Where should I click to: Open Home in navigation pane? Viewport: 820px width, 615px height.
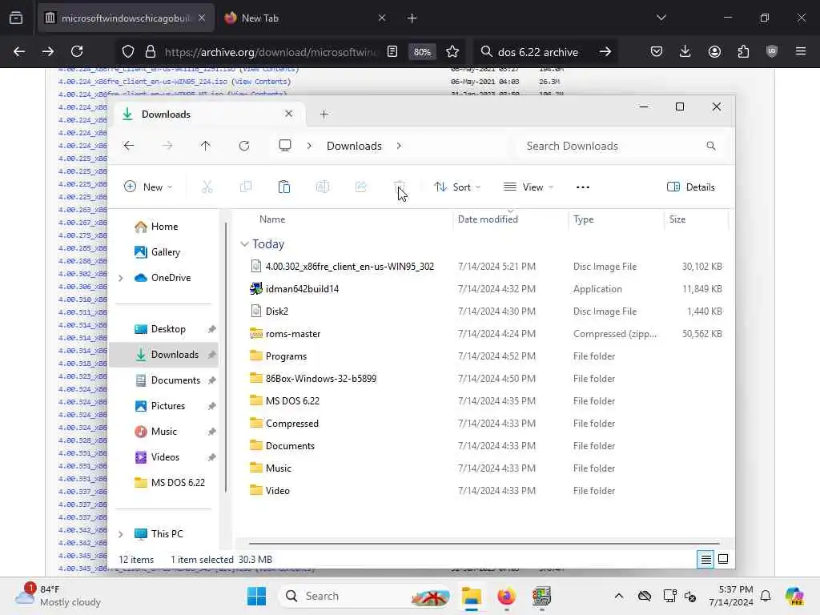point(164,227)
